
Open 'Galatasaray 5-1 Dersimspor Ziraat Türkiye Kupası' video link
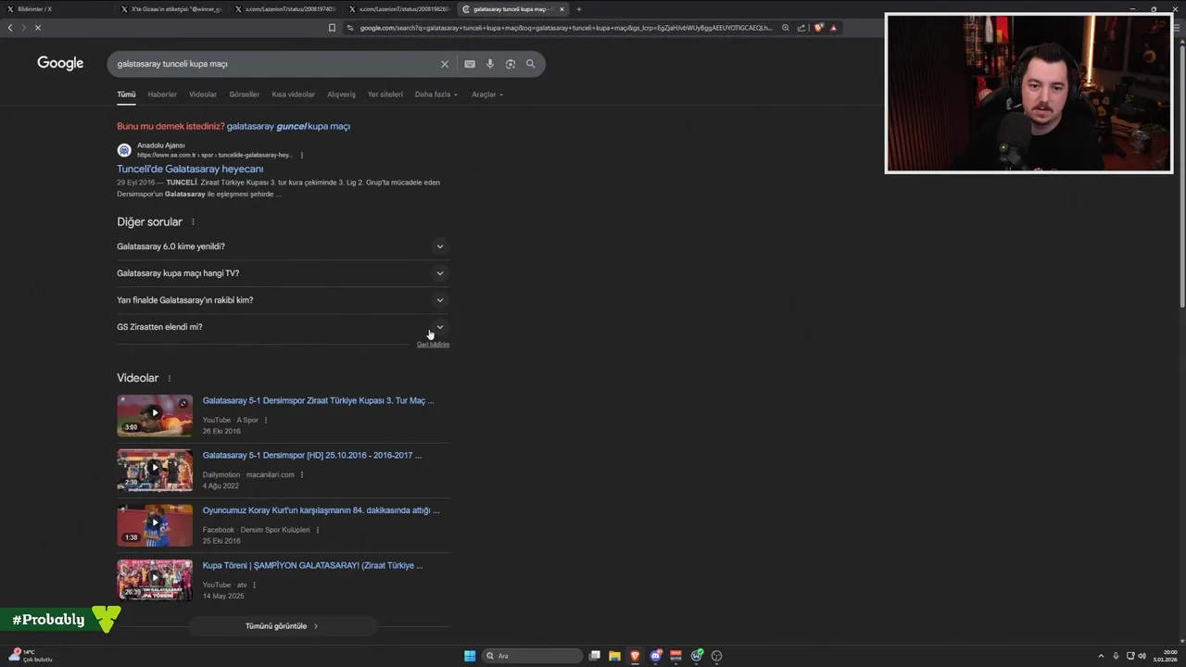point(318,401)
